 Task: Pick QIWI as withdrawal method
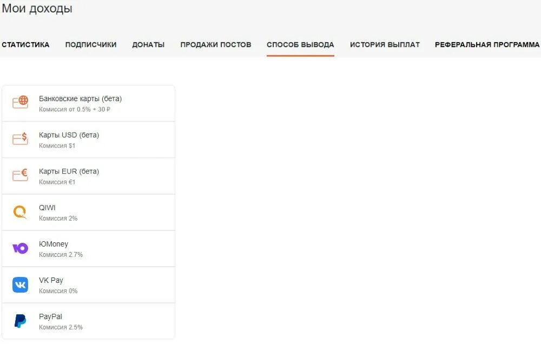click(x=89, y=212)
